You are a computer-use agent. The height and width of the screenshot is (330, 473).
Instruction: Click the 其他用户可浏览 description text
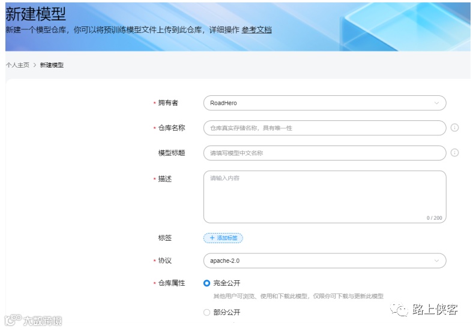click(x=298, y=296)
